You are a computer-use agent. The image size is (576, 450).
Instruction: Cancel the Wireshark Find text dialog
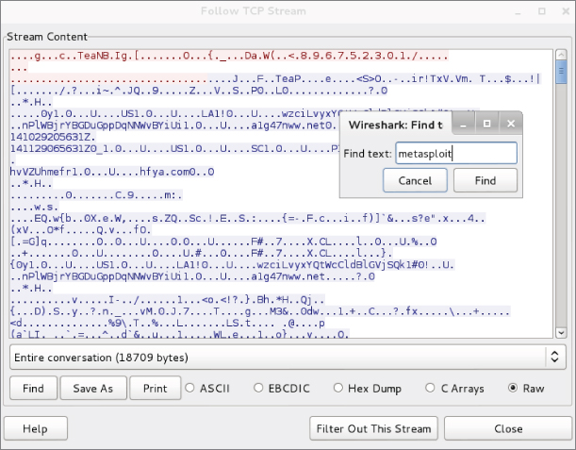coord(415,180)
